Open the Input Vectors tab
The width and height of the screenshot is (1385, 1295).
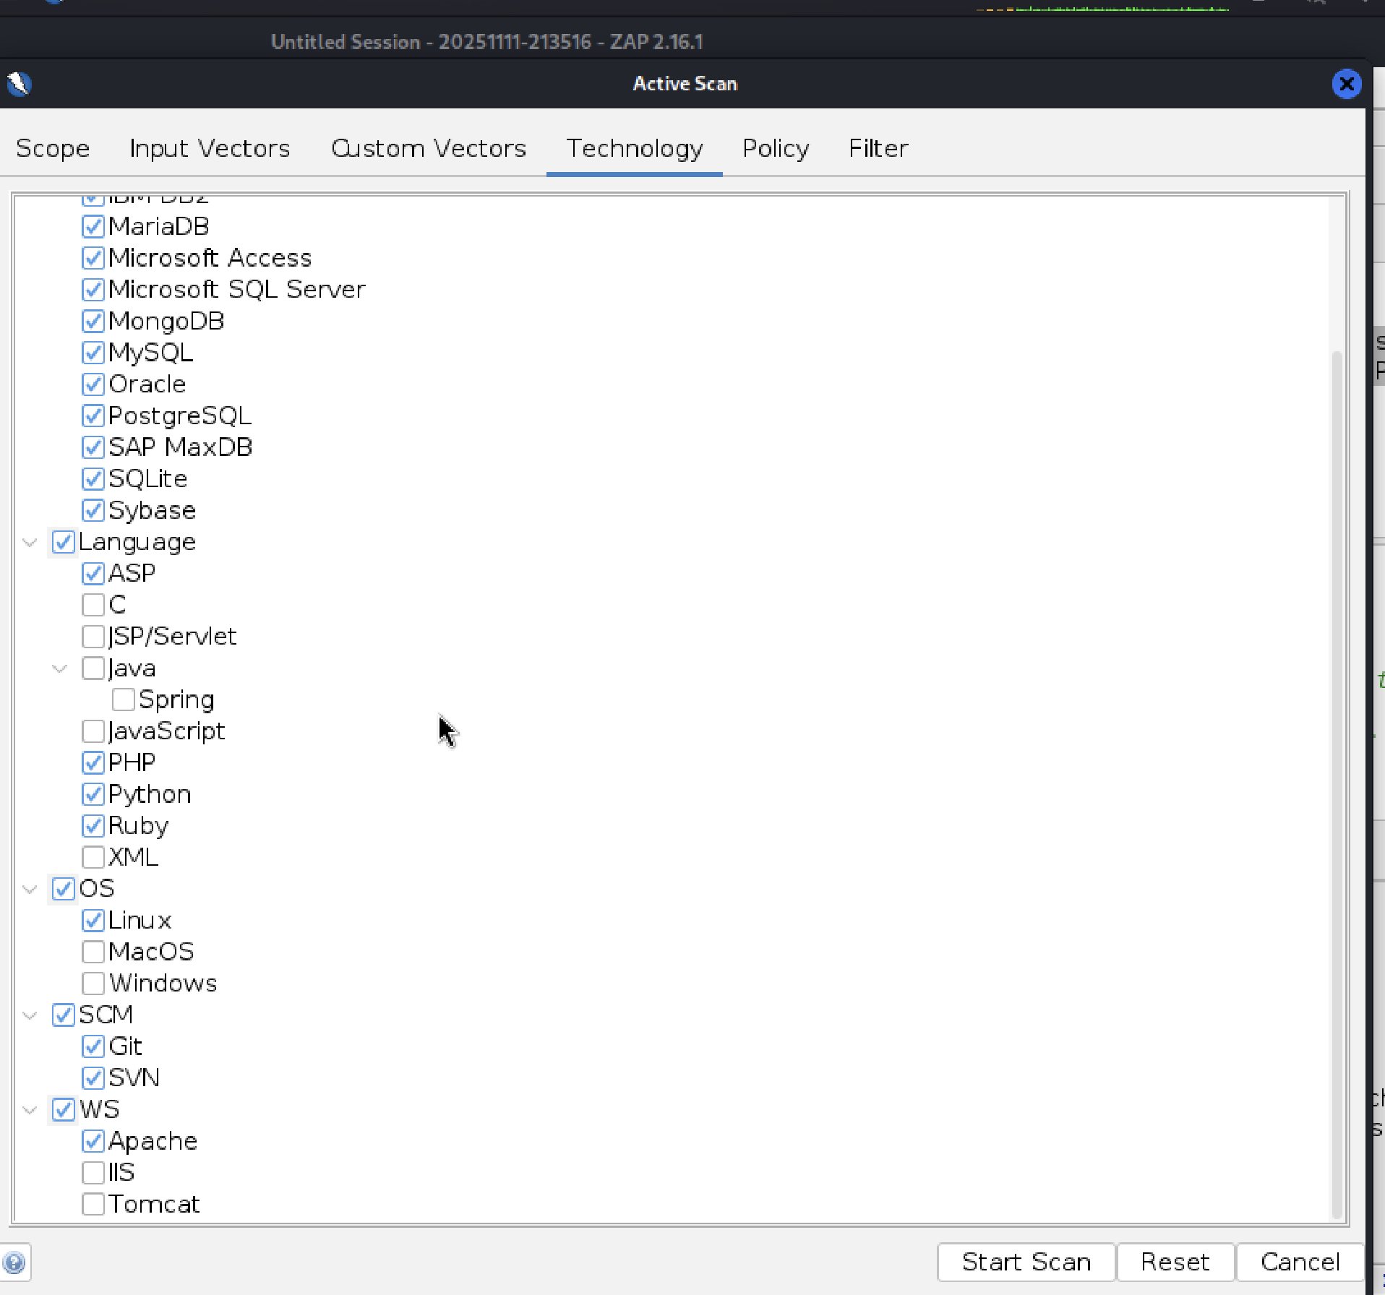click(x=210, y=148)
